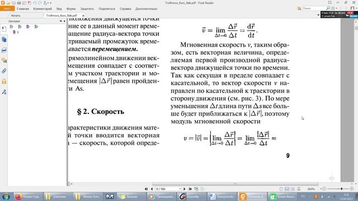Switch to the Начать document tab
The height and width of the screenshot is (201, 358).
pos(16,16)
